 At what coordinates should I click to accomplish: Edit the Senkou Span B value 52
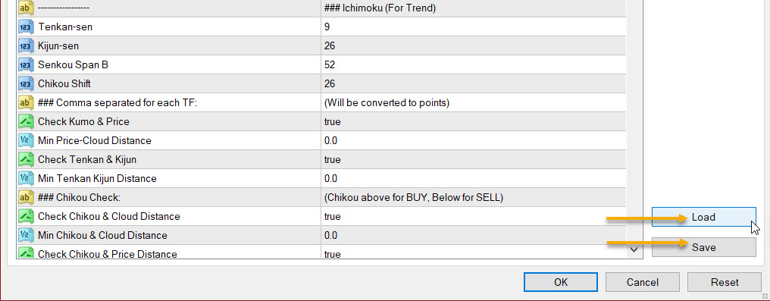point(474,64)
